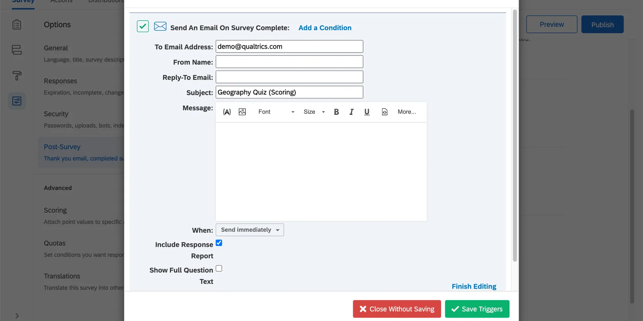Disable the Send An Email trigger checkbox

click(x=143, y=26)
